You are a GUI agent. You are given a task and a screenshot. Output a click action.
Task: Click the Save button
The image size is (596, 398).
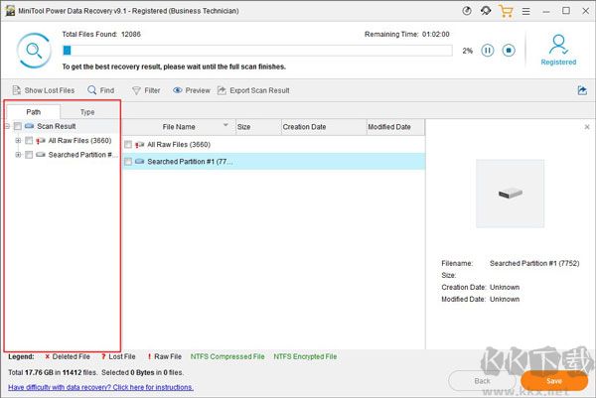554,380
